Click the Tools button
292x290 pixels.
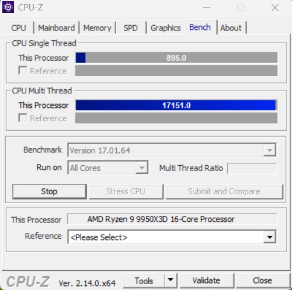(x=144, y=281)
